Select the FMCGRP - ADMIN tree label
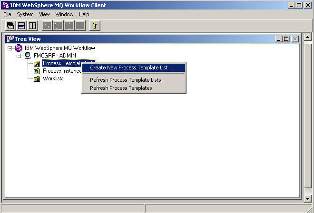Screen dimensions: 314x213 [55, 56]
